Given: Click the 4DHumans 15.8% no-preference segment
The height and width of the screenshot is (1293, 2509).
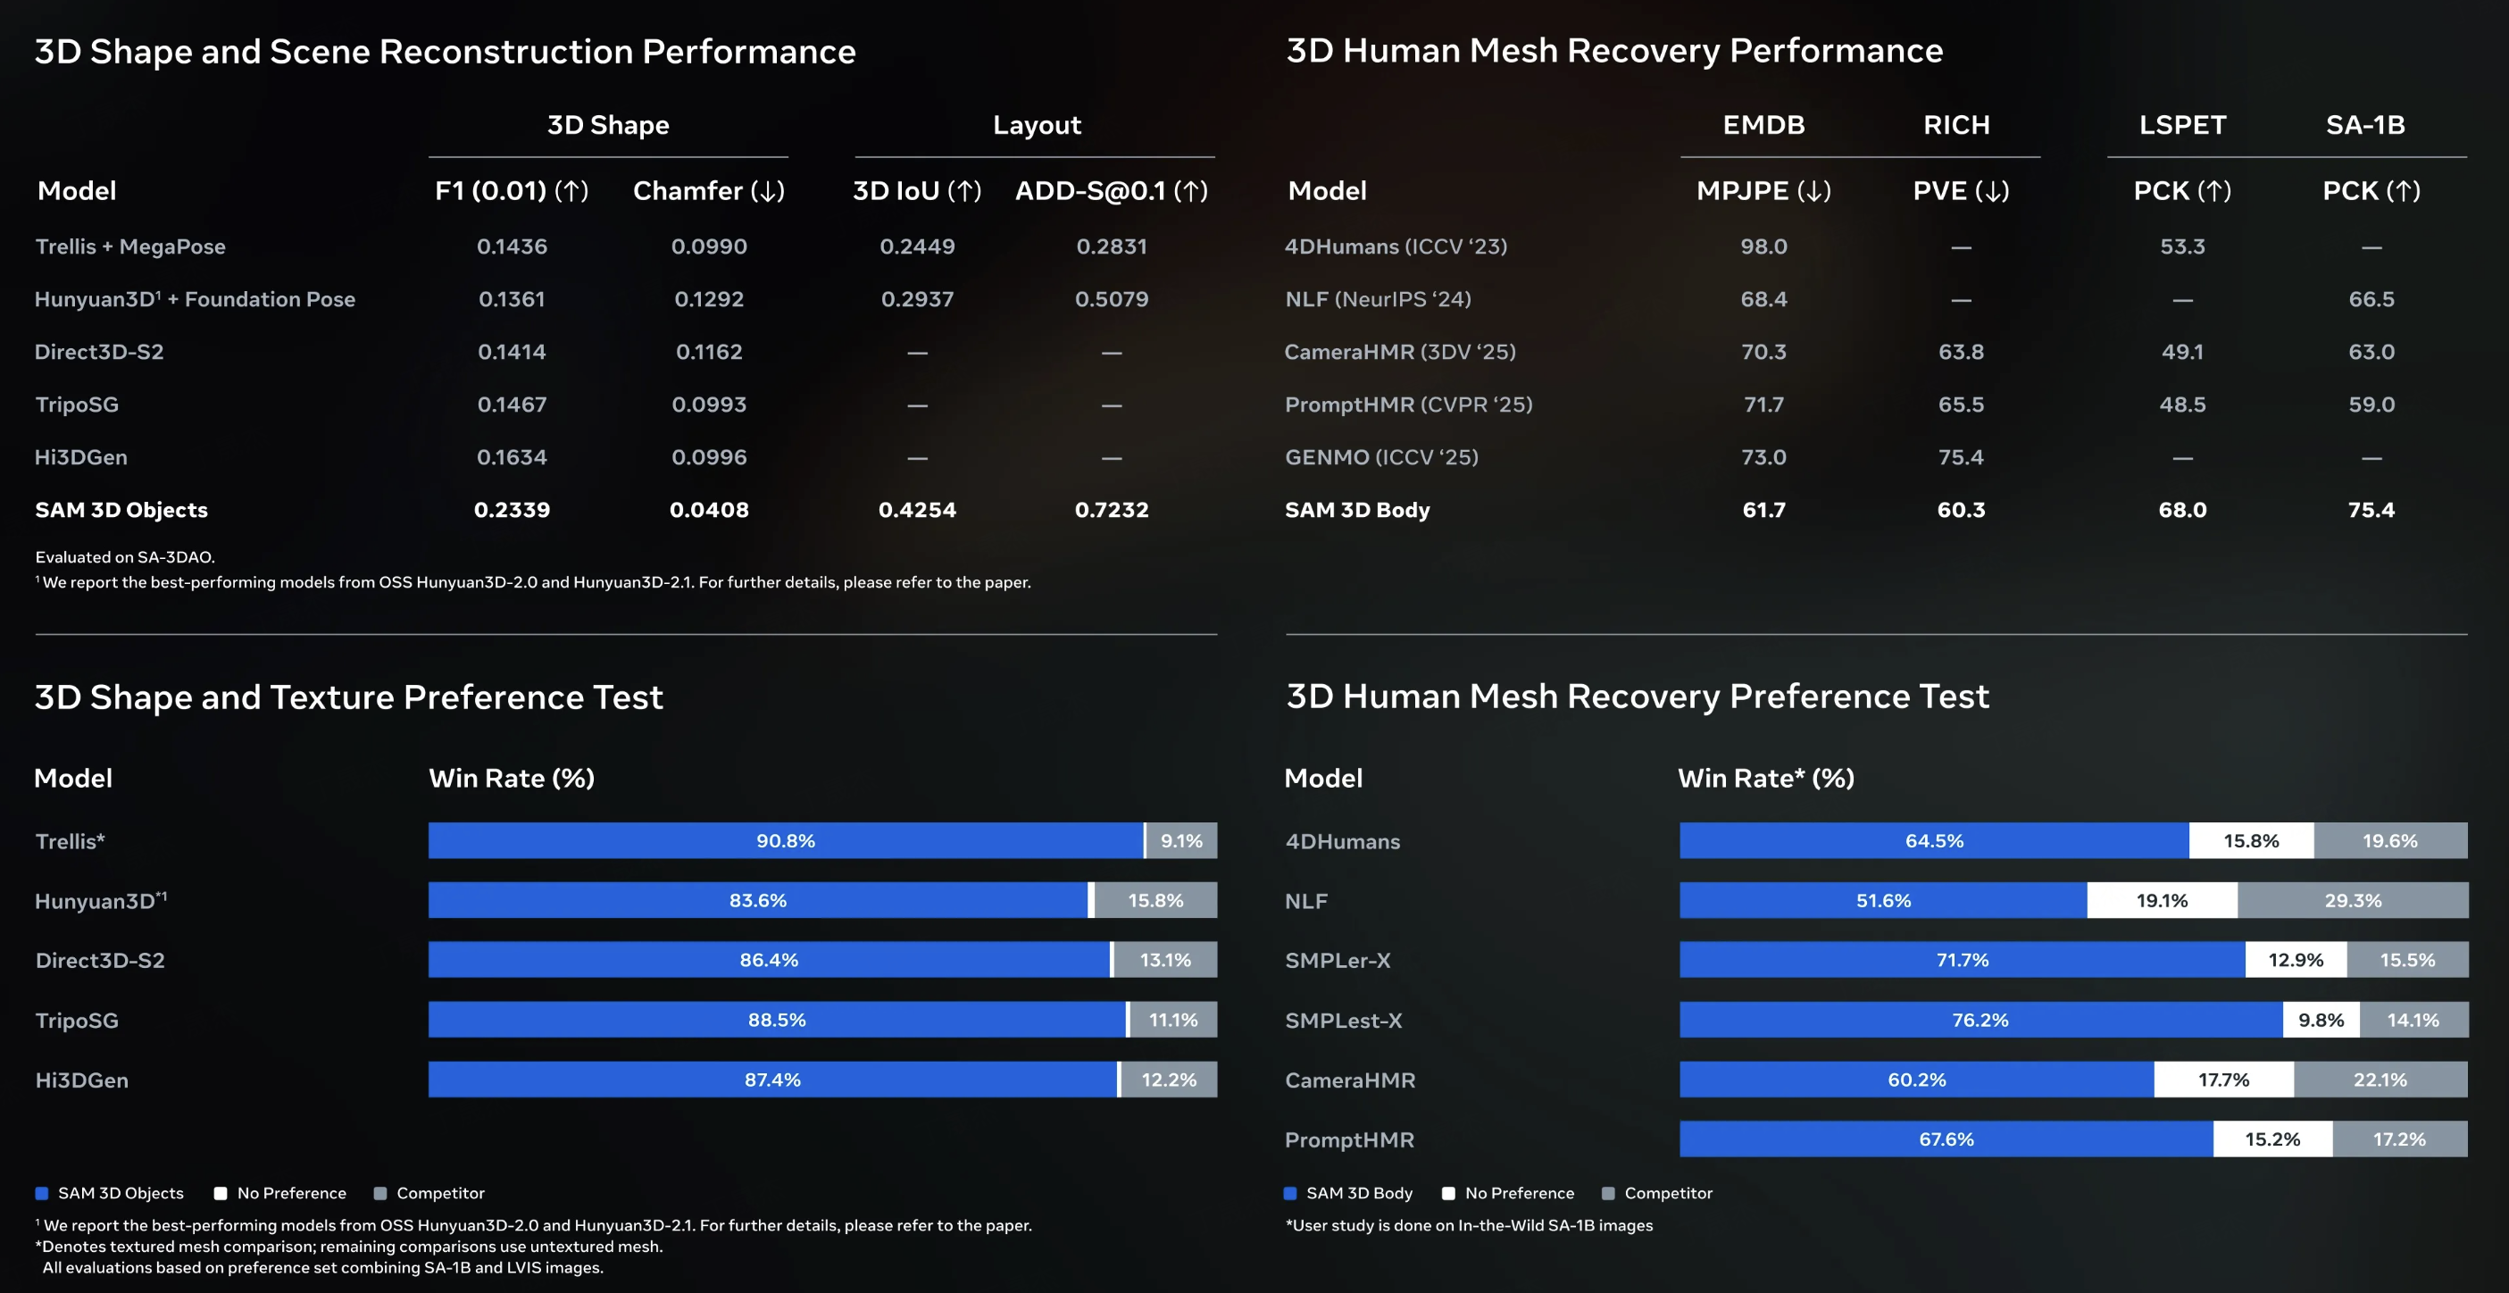Looking at the screenshot, I should (x=2251, y=840).
